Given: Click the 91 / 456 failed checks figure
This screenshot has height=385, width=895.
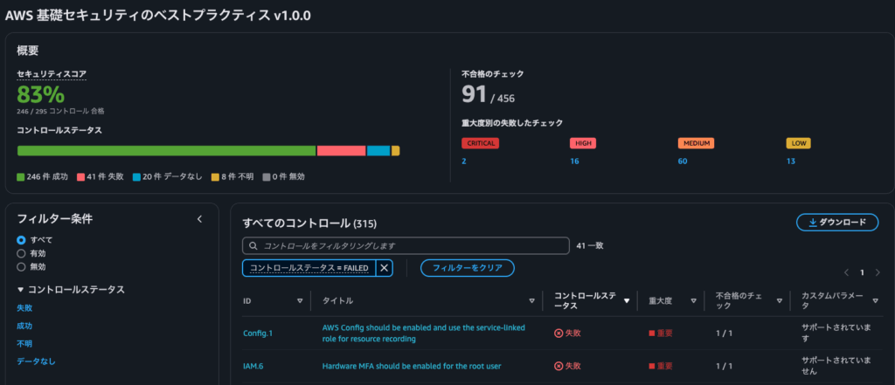Looking at the screenshot, I should point(488,95).
